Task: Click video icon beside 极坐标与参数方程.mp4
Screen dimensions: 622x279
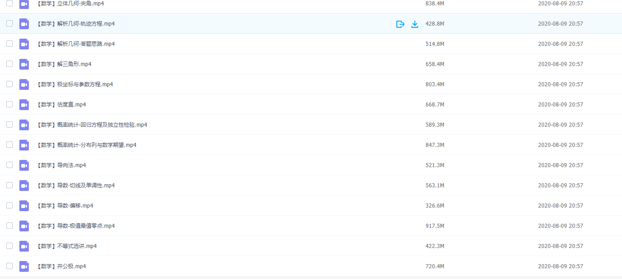Action: click(x=24, y=84)
